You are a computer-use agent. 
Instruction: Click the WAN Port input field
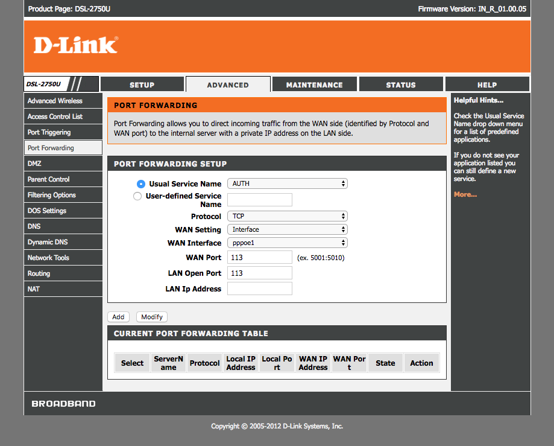[260, 258]
